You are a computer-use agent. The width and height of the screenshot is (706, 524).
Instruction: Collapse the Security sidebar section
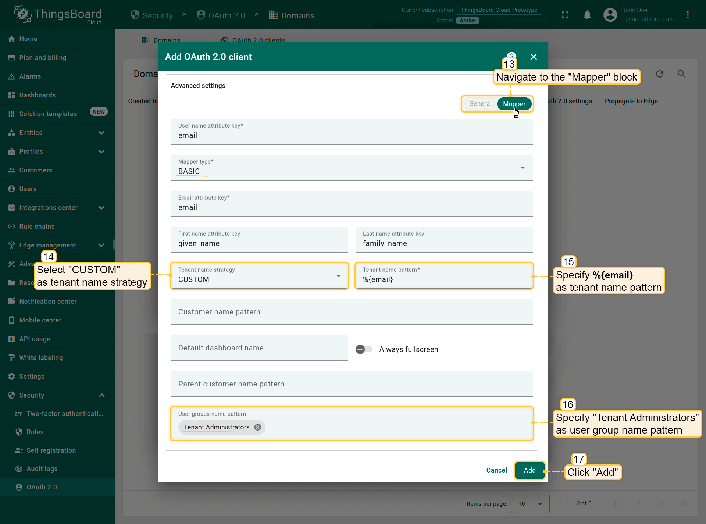click(x=102, y=395)
